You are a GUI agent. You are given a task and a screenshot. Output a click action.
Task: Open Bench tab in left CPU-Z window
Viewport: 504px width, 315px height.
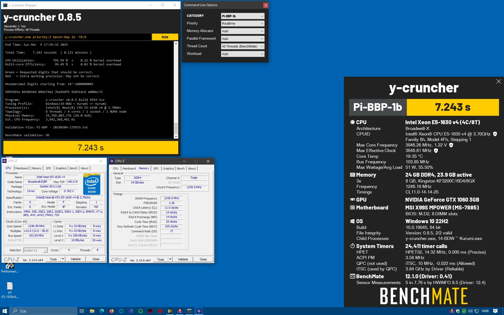pos(73,168)
